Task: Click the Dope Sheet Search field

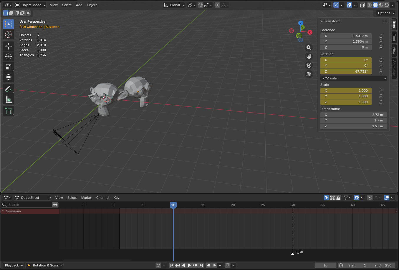Action: coord(27,205)
